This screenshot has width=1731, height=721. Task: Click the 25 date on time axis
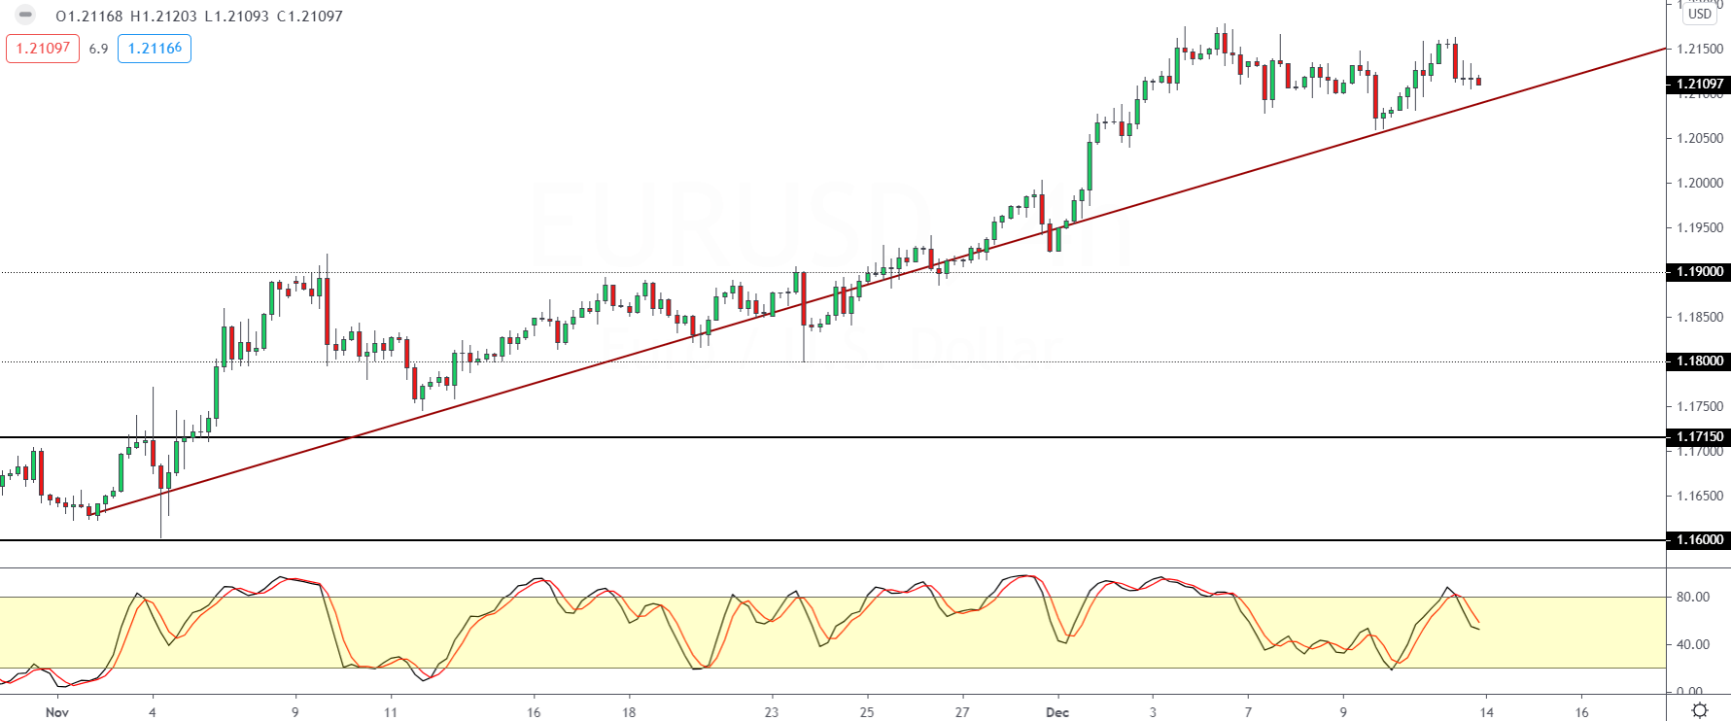(x=867, y=712)
